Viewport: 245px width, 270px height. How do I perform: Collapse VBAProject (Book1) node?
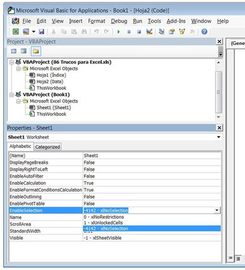(x=11, y=95)
